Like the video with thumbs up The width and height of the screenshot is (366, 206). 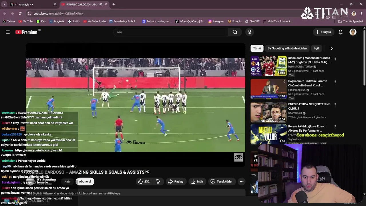pyautogui.click(x=144, y=181)
